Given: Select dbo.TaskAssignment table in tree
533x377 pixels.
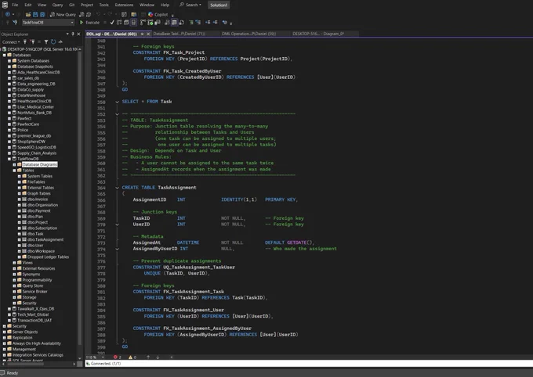Looking at the screenshot, I should (x=45, y=239).
